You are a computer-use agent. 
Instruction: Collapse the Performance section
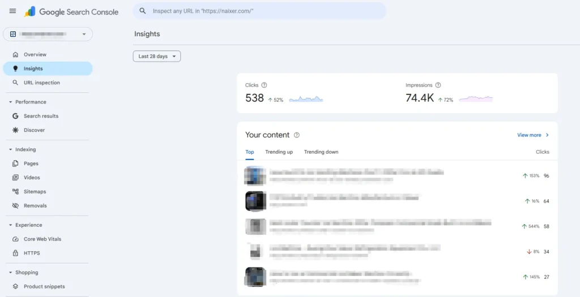point(28,102)
